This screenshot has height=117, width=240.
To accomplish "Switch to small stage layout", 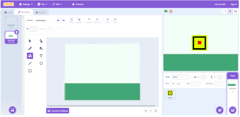I will coord(224,12).
